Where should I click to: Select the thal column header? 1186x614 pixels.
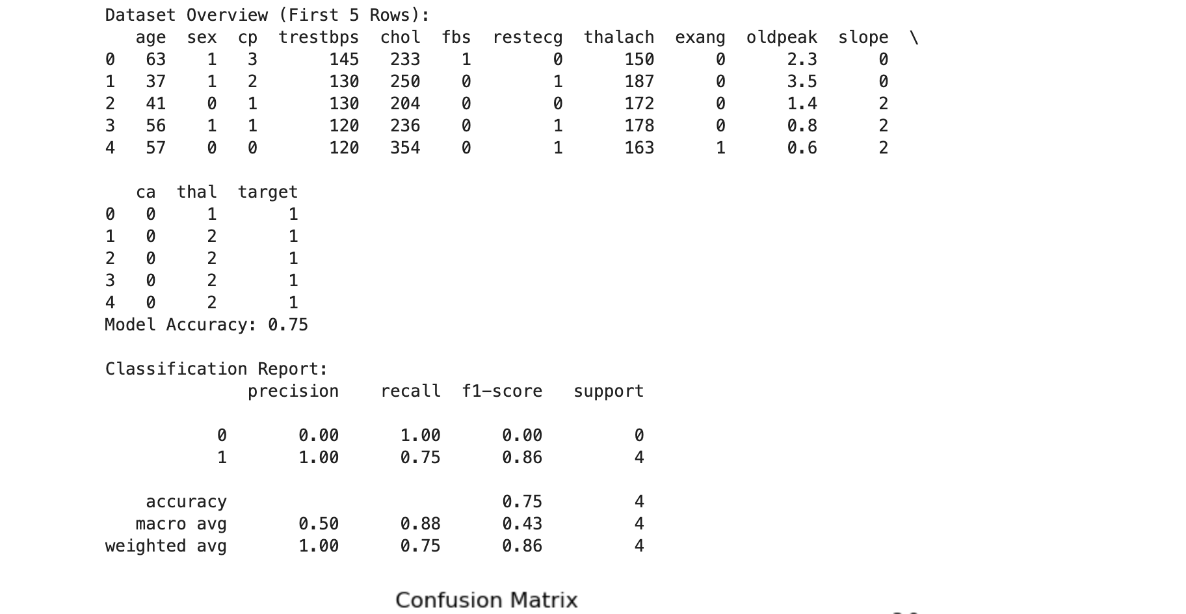pos(196,192)
